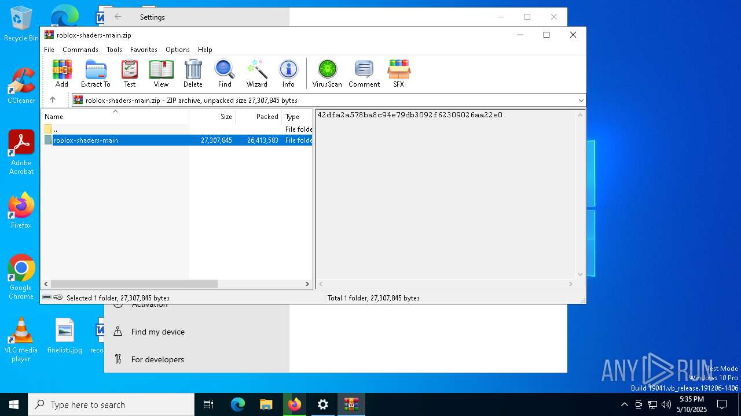Maximize the WinRAR window

(x=546, y=35)
